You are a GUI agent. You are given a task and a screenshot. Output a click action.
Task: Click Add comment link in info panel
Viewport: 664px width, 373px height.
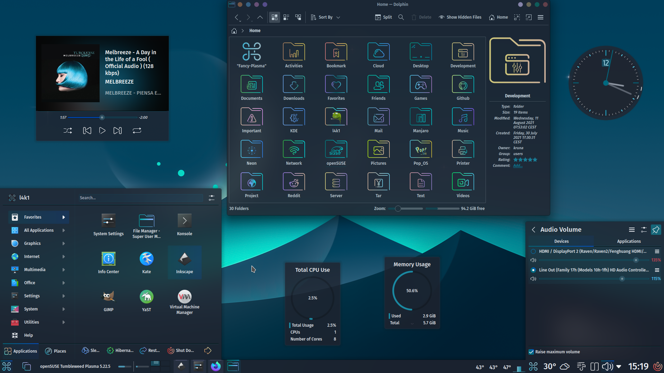(518, 166)
